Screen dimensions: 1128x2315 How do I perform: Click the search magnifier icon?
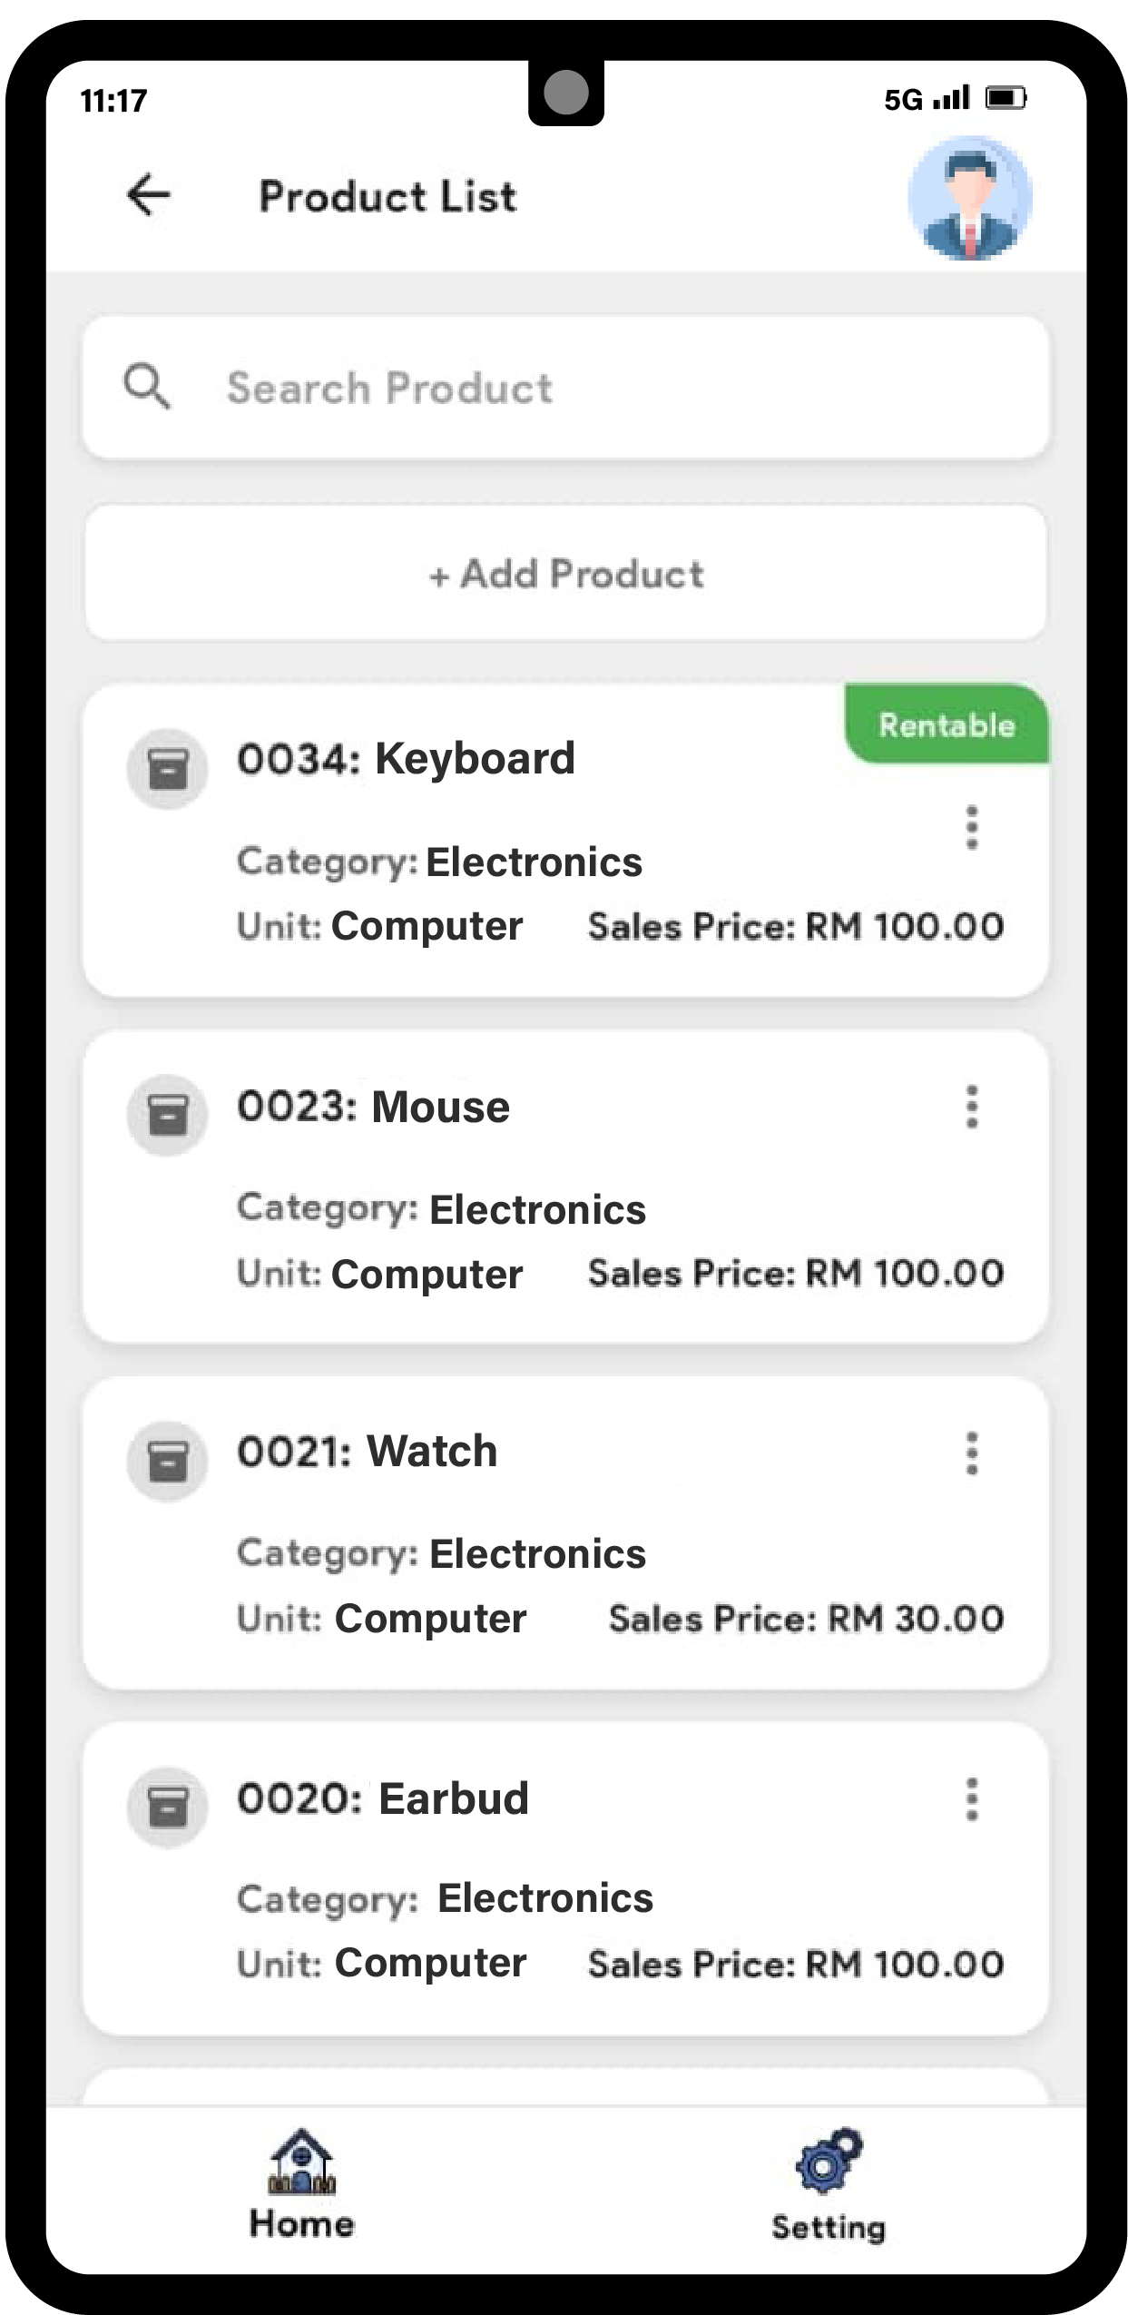pyautogui.click(x=147, y=387)
